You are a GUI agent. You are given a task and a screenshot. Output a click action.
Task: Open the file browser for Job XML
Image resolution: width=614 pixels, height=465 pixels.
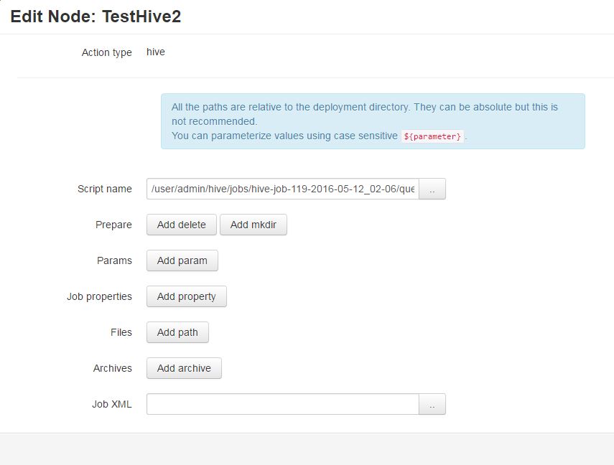[x=432, y=404]
